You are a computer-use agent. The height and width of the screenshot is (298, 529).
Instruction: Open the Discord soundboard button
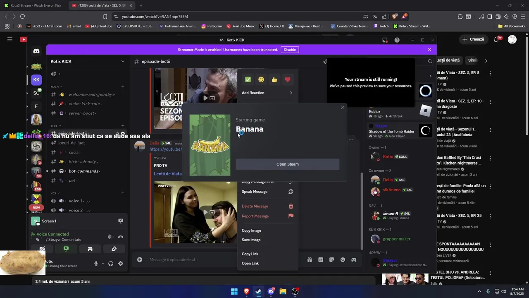coord(114,249)
